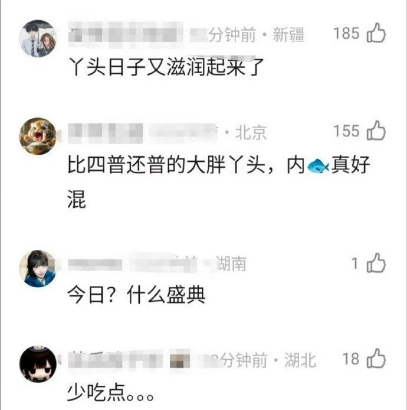Click blurred username of 北京 commenter

coord(106,134)
